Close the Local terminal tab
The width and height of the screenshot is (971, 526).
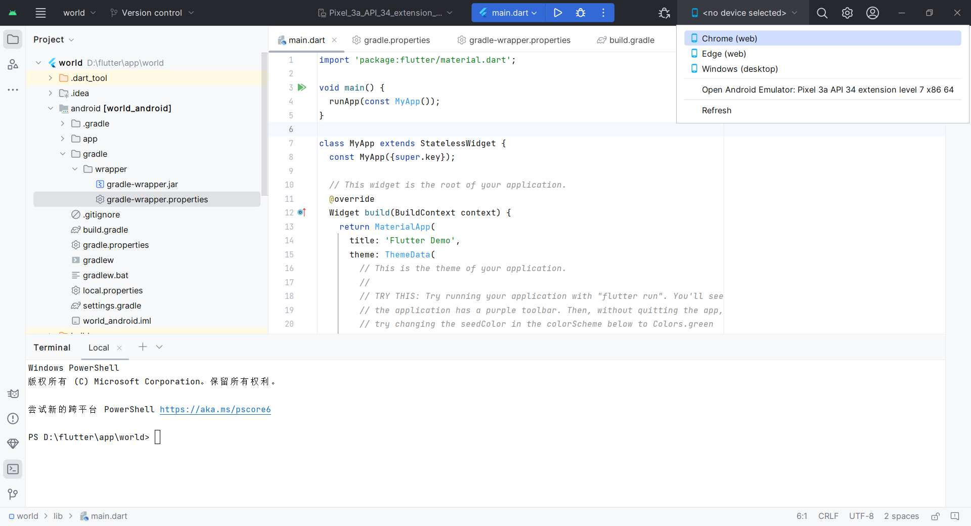click(119, 347)
